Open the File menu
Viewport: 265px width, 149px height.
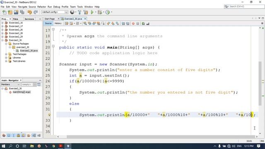pos(2,7)
